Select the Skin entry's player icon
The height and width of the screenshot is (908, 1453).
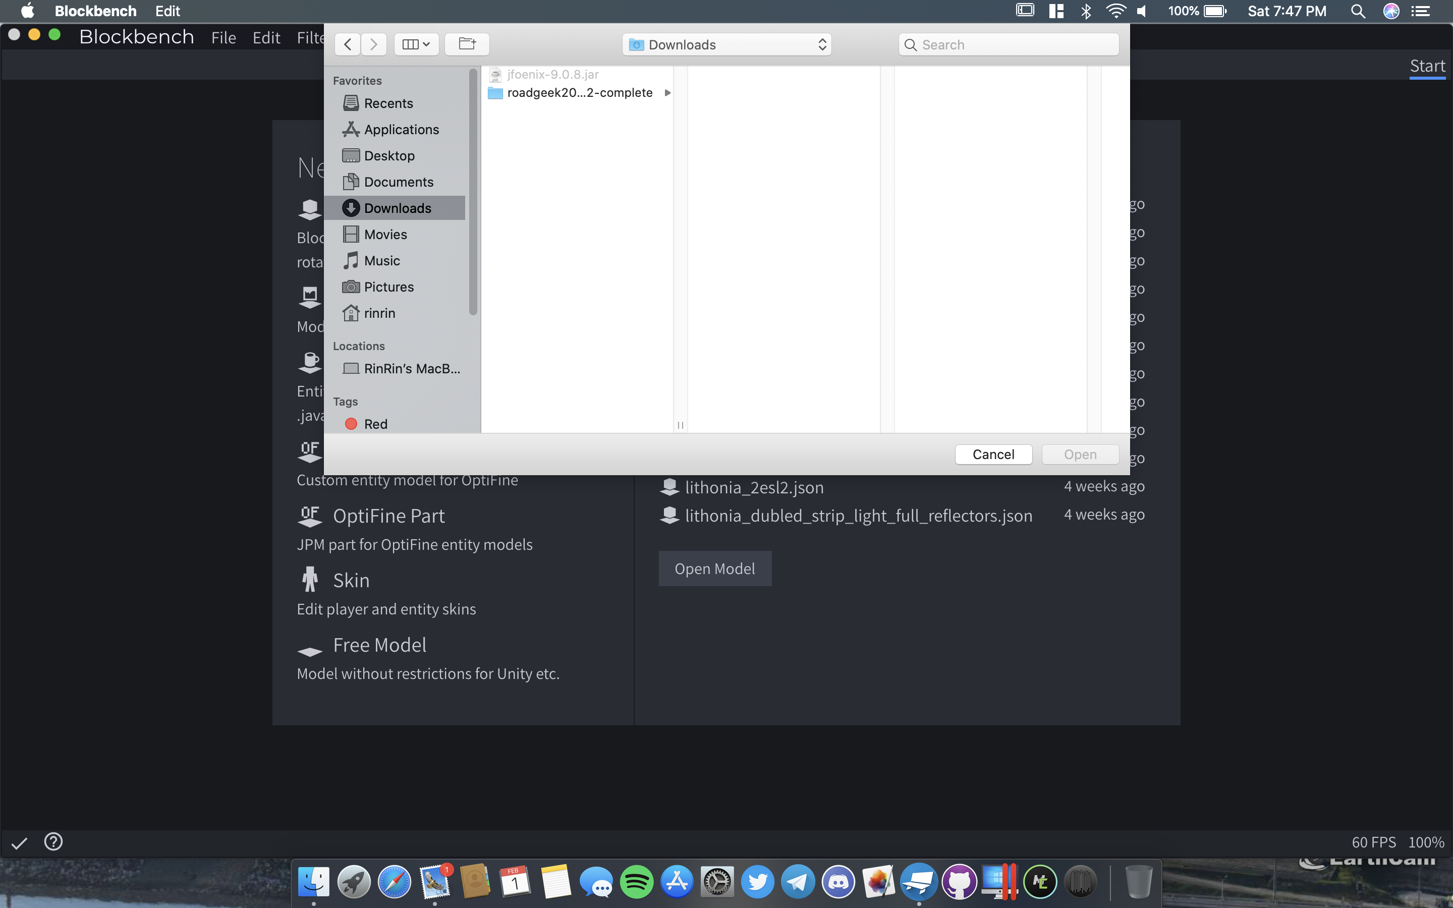(310, 578)
